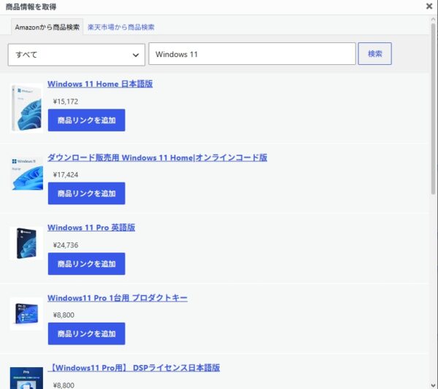This screenshot has height=389, width=438.
Task: Click the 検索 button
Action: coord(374,53)
